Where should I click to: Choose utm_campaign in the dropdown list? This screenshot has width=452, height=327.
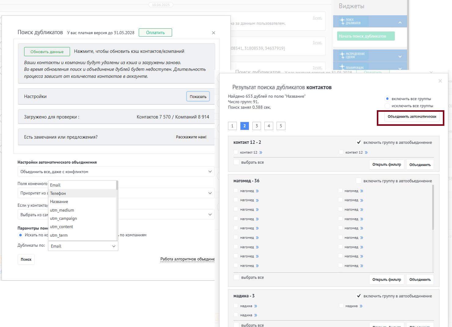click(x=82, y=218)
